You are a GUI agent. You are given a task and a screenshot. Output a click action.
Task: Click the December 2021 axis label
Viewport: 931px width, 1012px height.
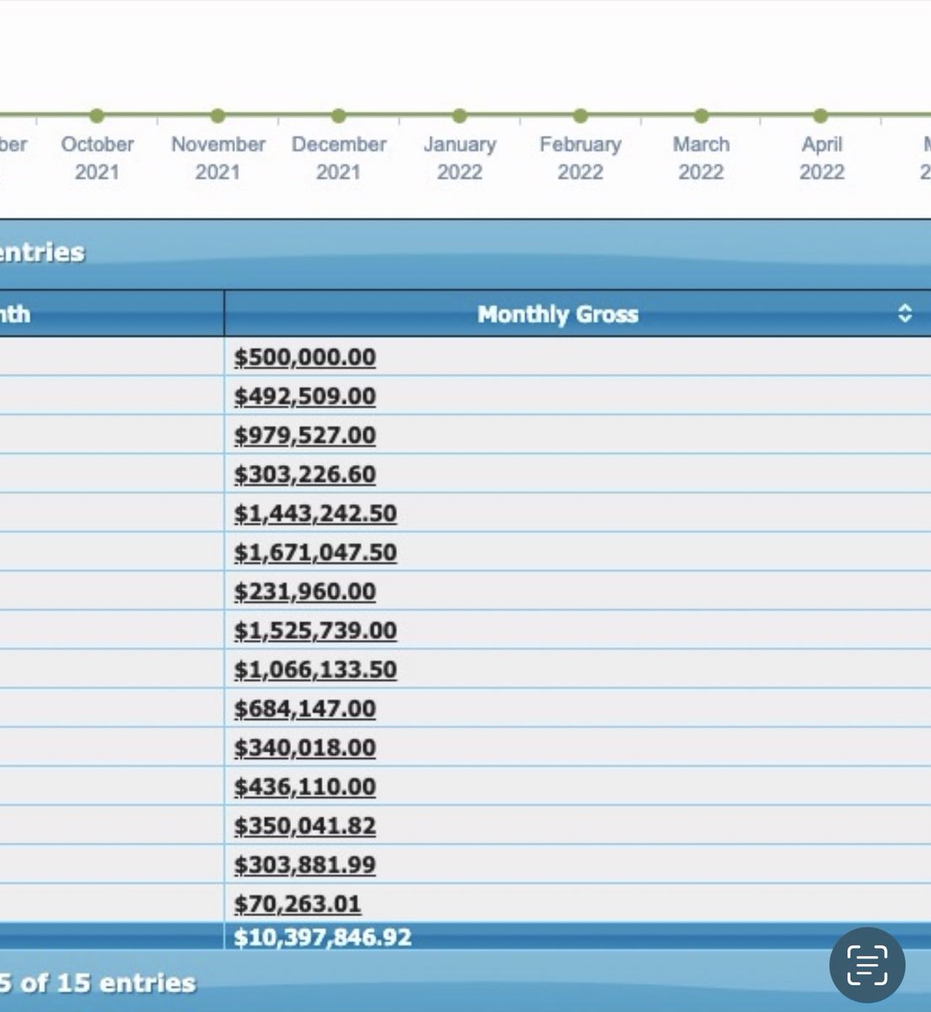click(x=338, y=158)
